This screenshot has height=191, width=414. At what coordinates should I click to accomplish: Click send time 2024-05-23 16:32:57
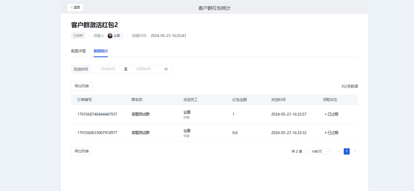[x=289, y=114]
